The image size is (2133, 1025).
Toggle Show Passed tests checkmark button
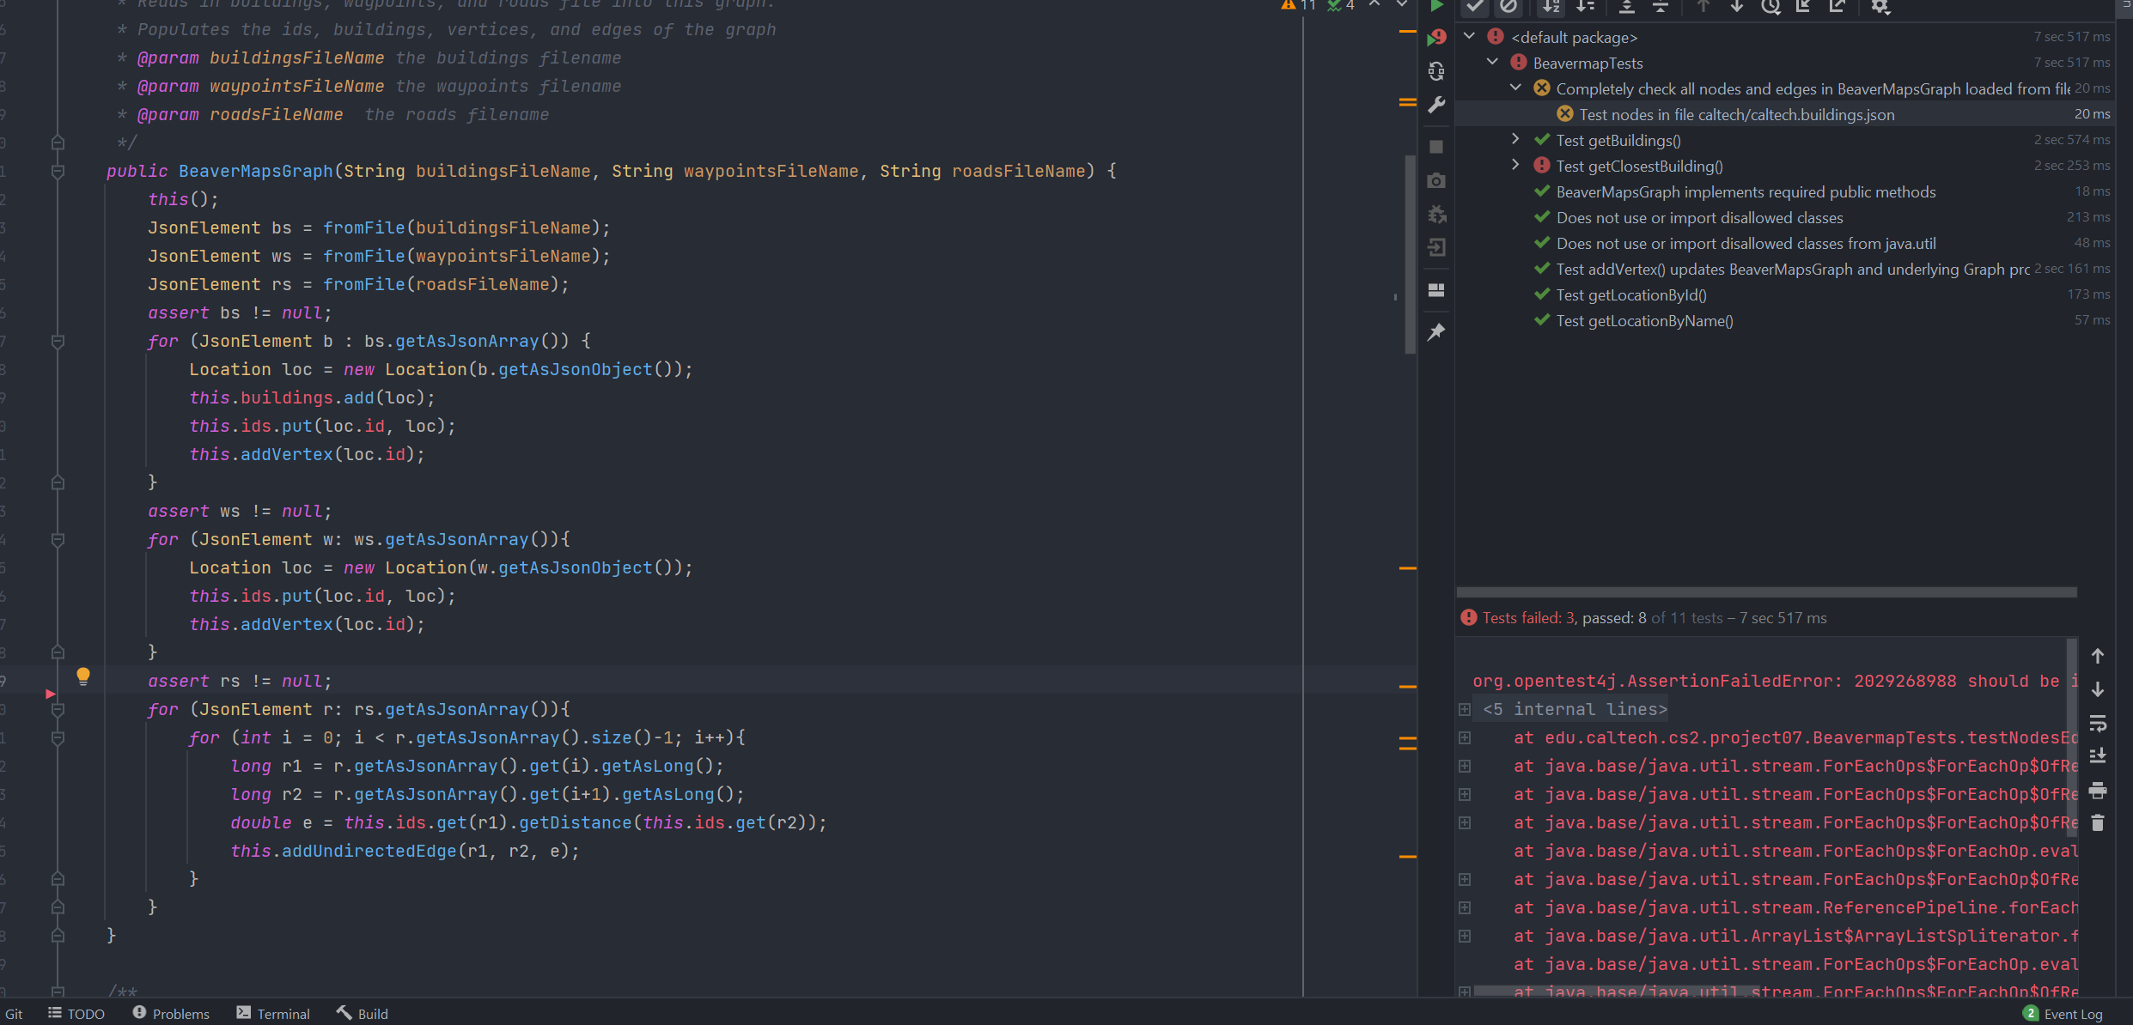pyautogui.click(x=1475, y=7)
